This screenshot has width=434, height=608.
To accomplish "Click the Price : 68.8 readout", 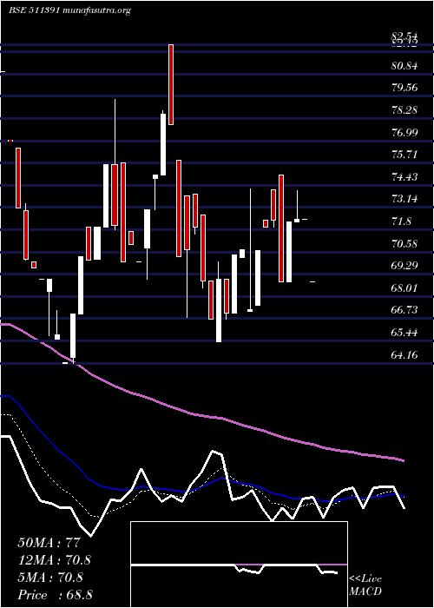I will pyautogui.click(x=55, y=595).
